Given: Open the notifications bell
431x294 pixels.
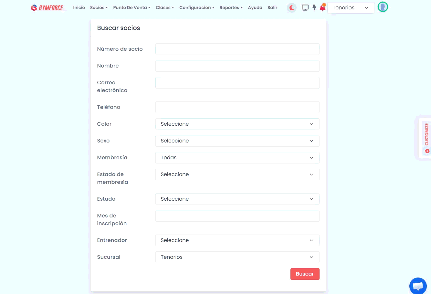Looking at the screenshot, I should (322, 7).
